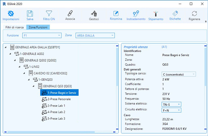This screenshot has height=136, width=208.
Task: Select the Zone/Funzioni tab
Action: click(38, 27)
